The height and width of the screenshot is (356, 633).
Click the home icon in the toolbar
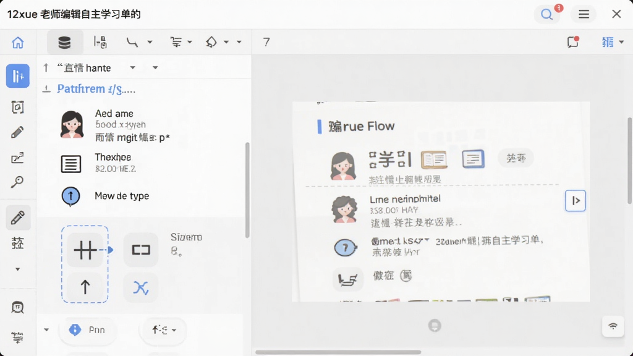point(18,43)
